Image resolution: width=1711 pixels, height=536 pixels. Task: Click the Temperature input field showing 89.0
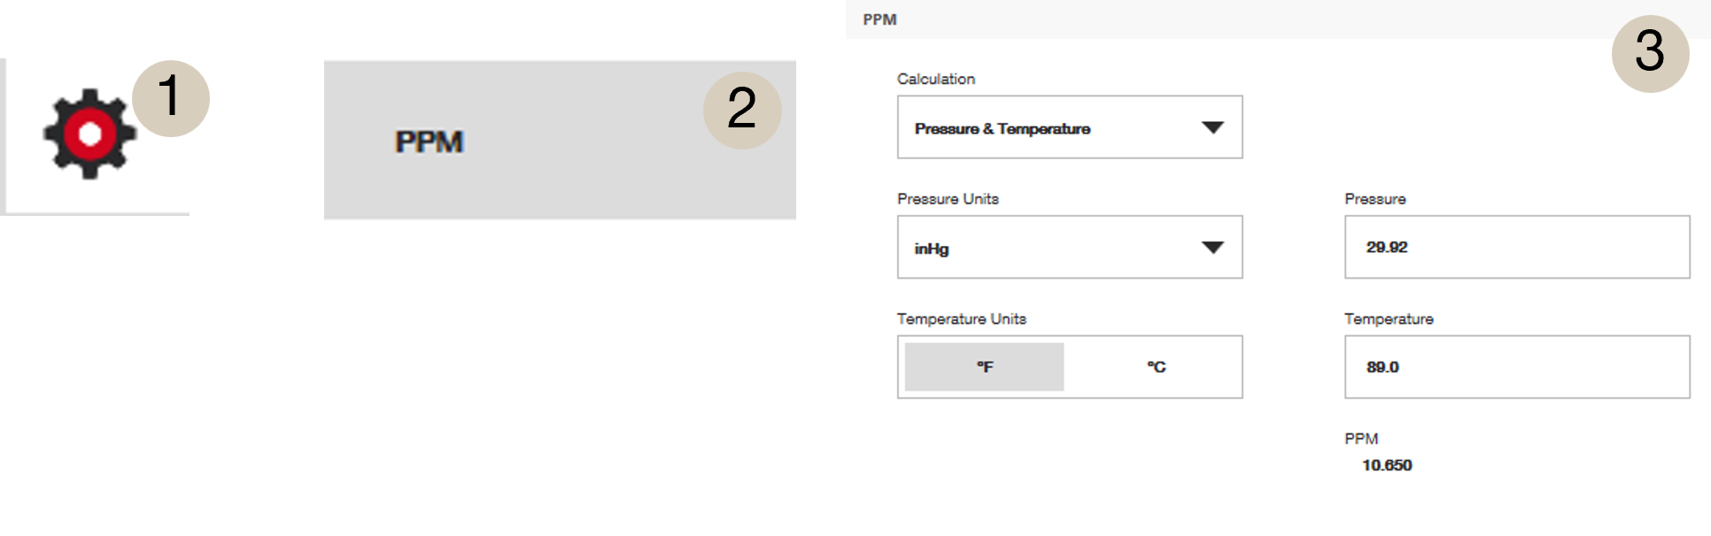1516,367
